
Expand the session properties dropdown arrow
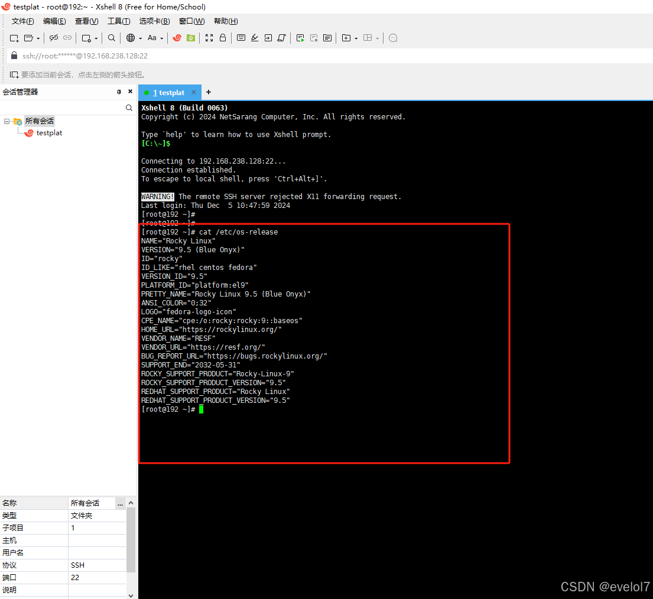(96, 38)
